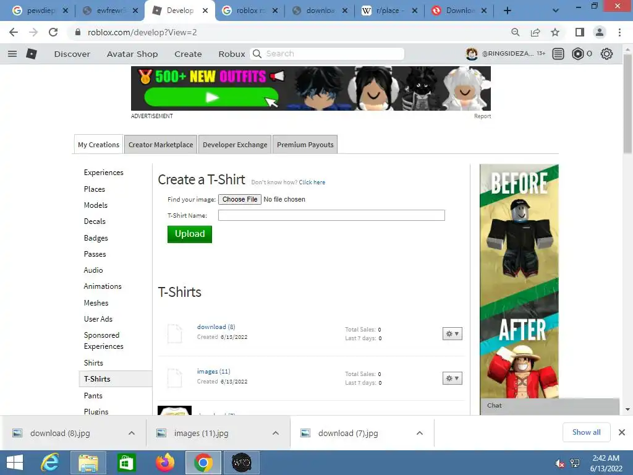
Task: Open gear dropdown for download (8) T-shirt
Action: (452, 333)
